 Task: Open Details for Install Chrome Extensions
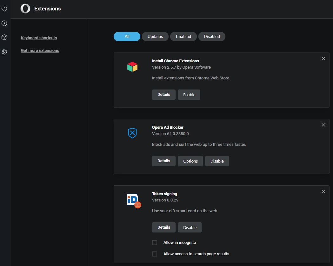[x=164, y=95]
